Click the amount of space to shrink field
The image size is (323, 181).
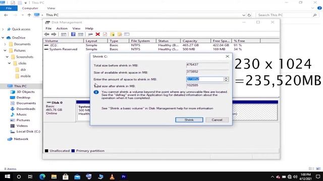coord(205,79)
